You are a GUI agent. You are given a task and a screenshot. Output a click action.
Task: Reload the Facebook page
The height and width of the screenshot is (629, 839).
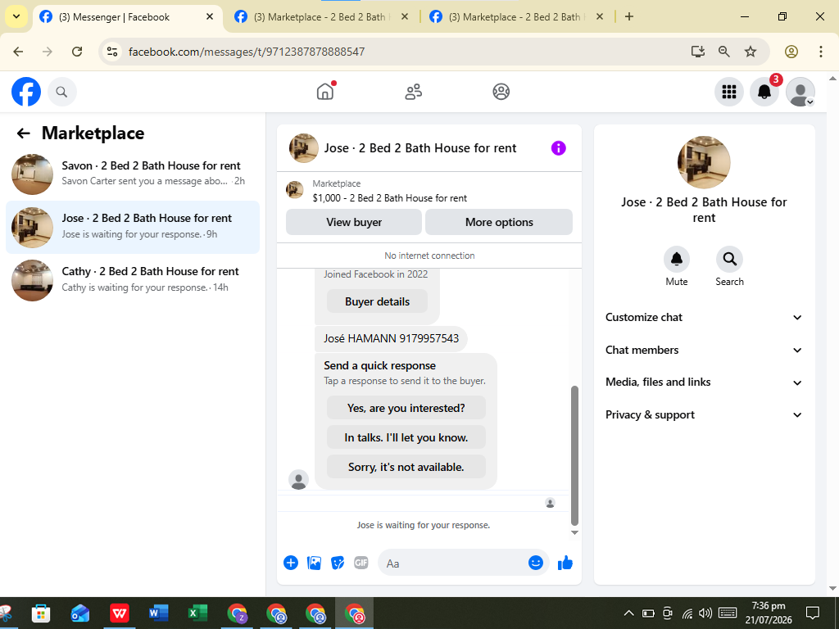tap(77, 52)
